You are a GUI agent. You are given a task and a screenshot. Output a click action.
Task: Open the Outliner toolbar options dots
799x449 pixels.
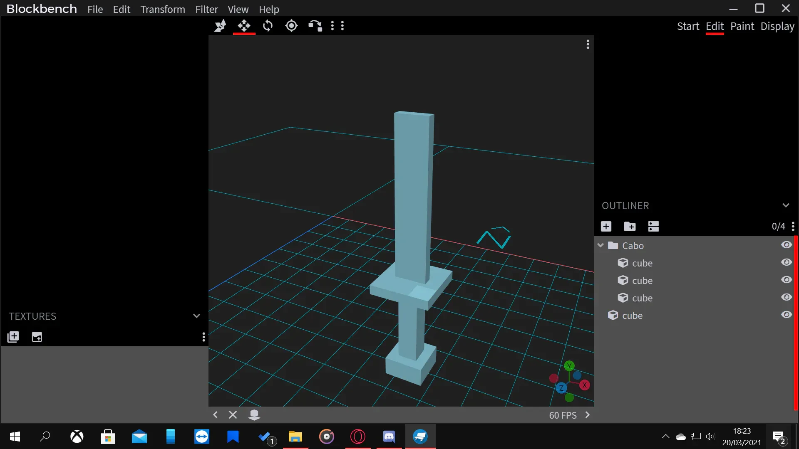[793, 226]
